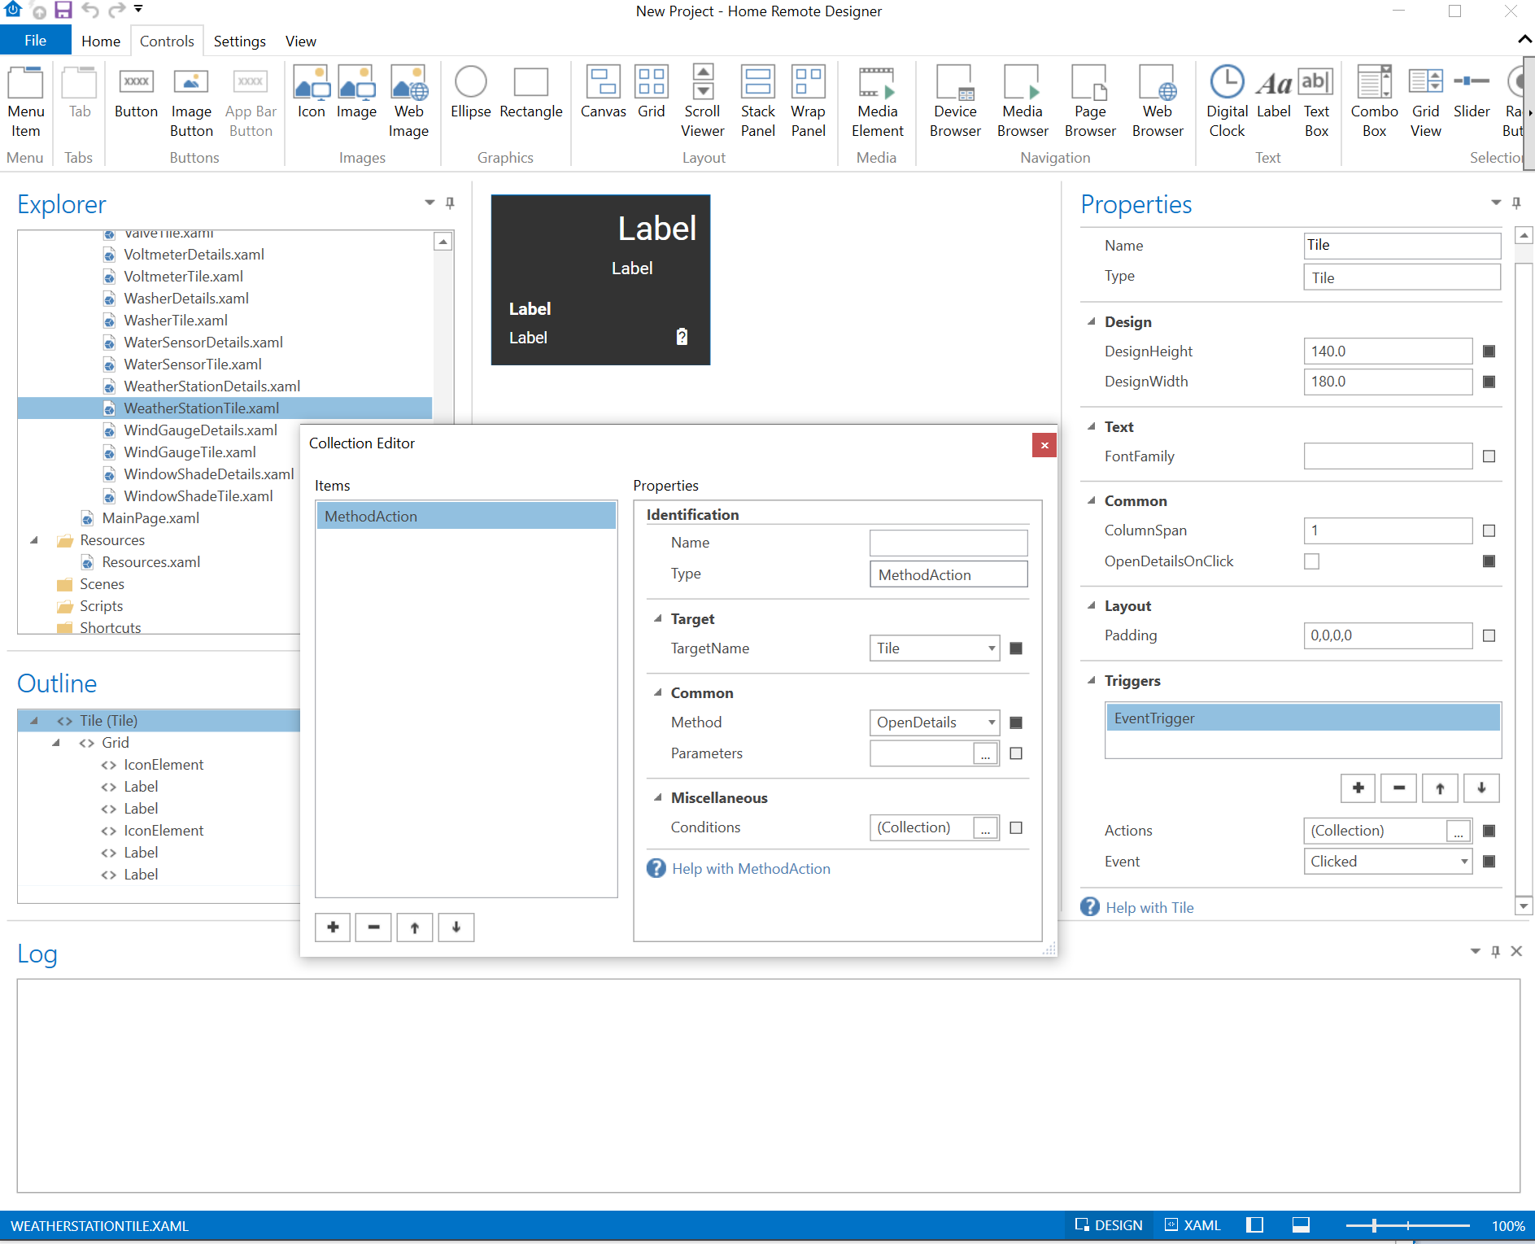Click the zoom slider in status bar
The width and height of the screenshot is (1535, 1244).
pos(1407,1225)
